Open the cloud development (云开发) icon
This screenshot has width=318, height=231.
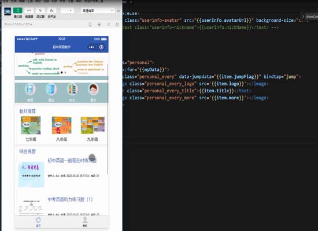point(51,10)
